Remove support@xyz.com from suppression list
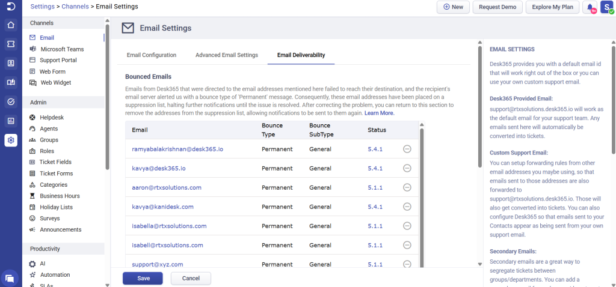616x287 pixels. (407, 264)
